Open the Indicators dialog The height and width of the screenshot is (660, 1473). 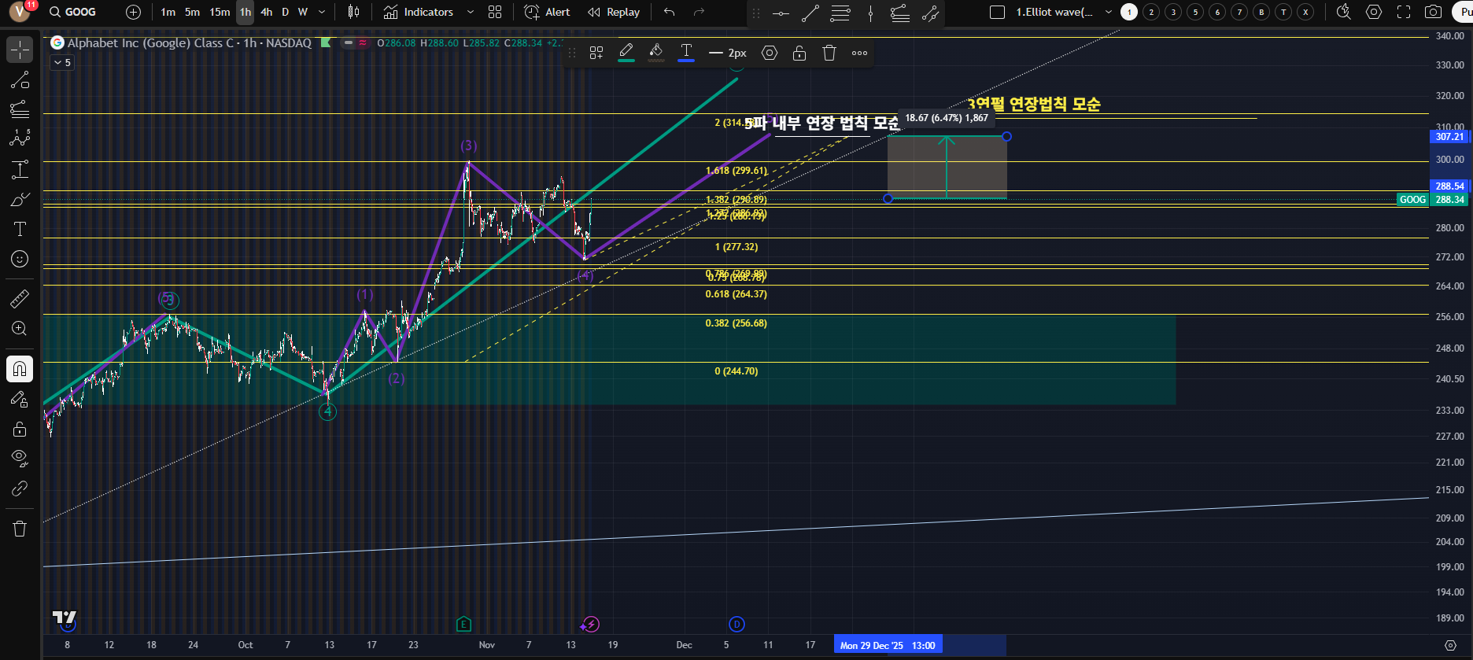(419, 12)
